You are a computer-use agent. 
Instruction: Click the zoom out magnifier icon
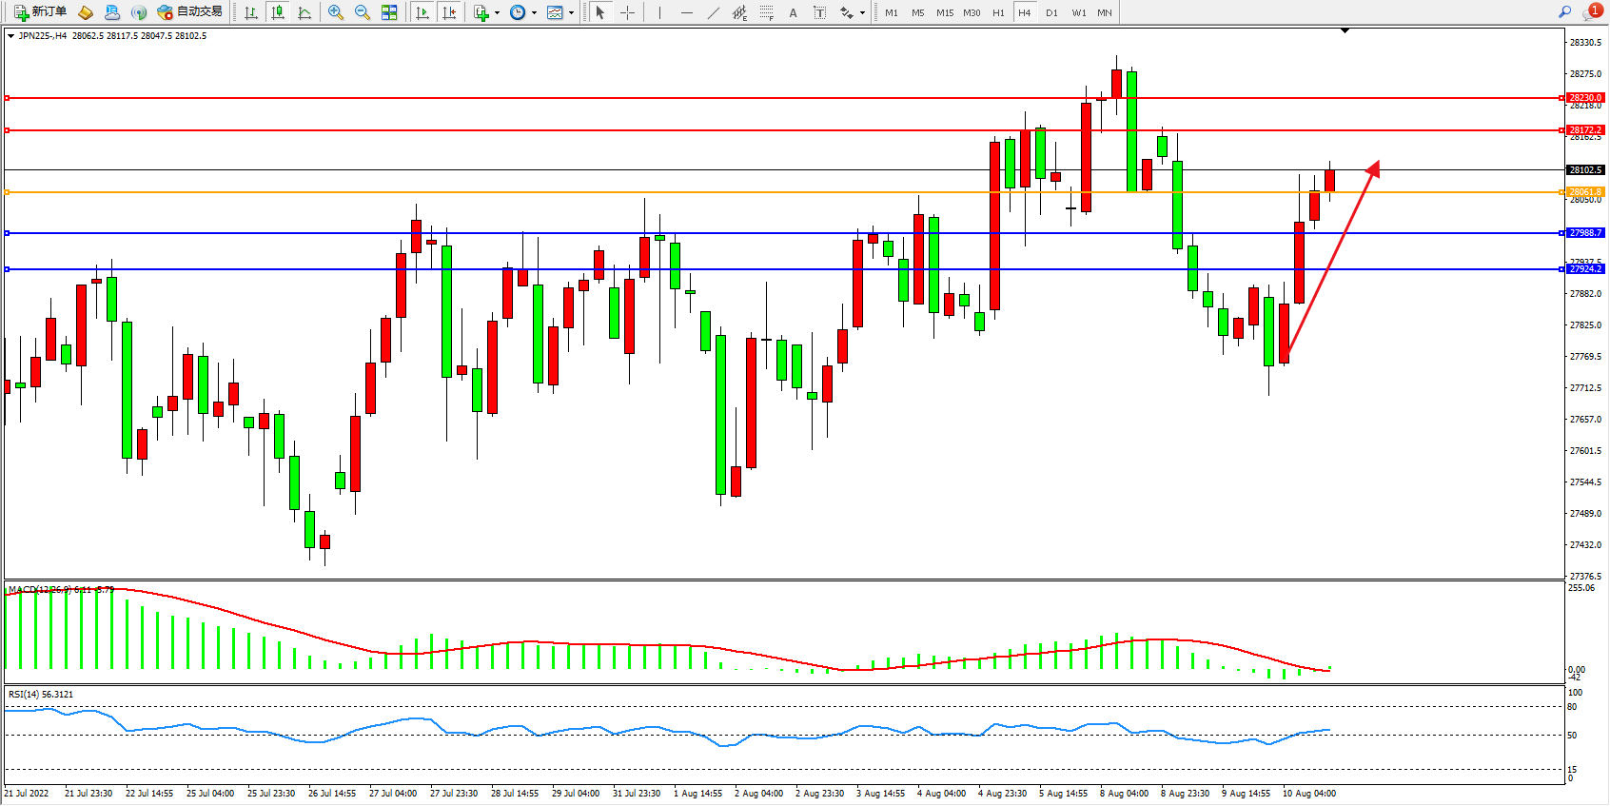362,12
